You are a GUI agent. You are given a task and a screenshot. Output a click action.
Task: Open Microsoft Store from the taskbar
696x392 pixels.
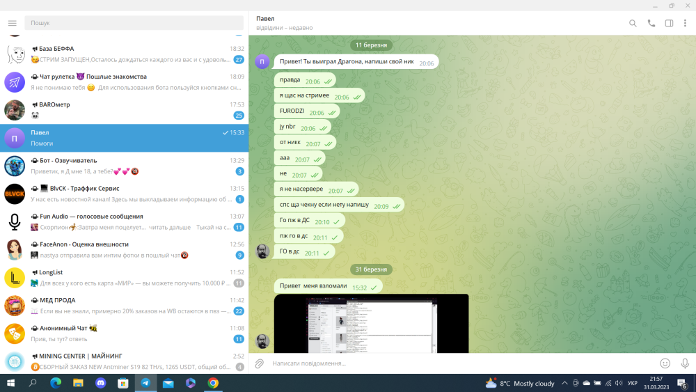pos(123,383)
